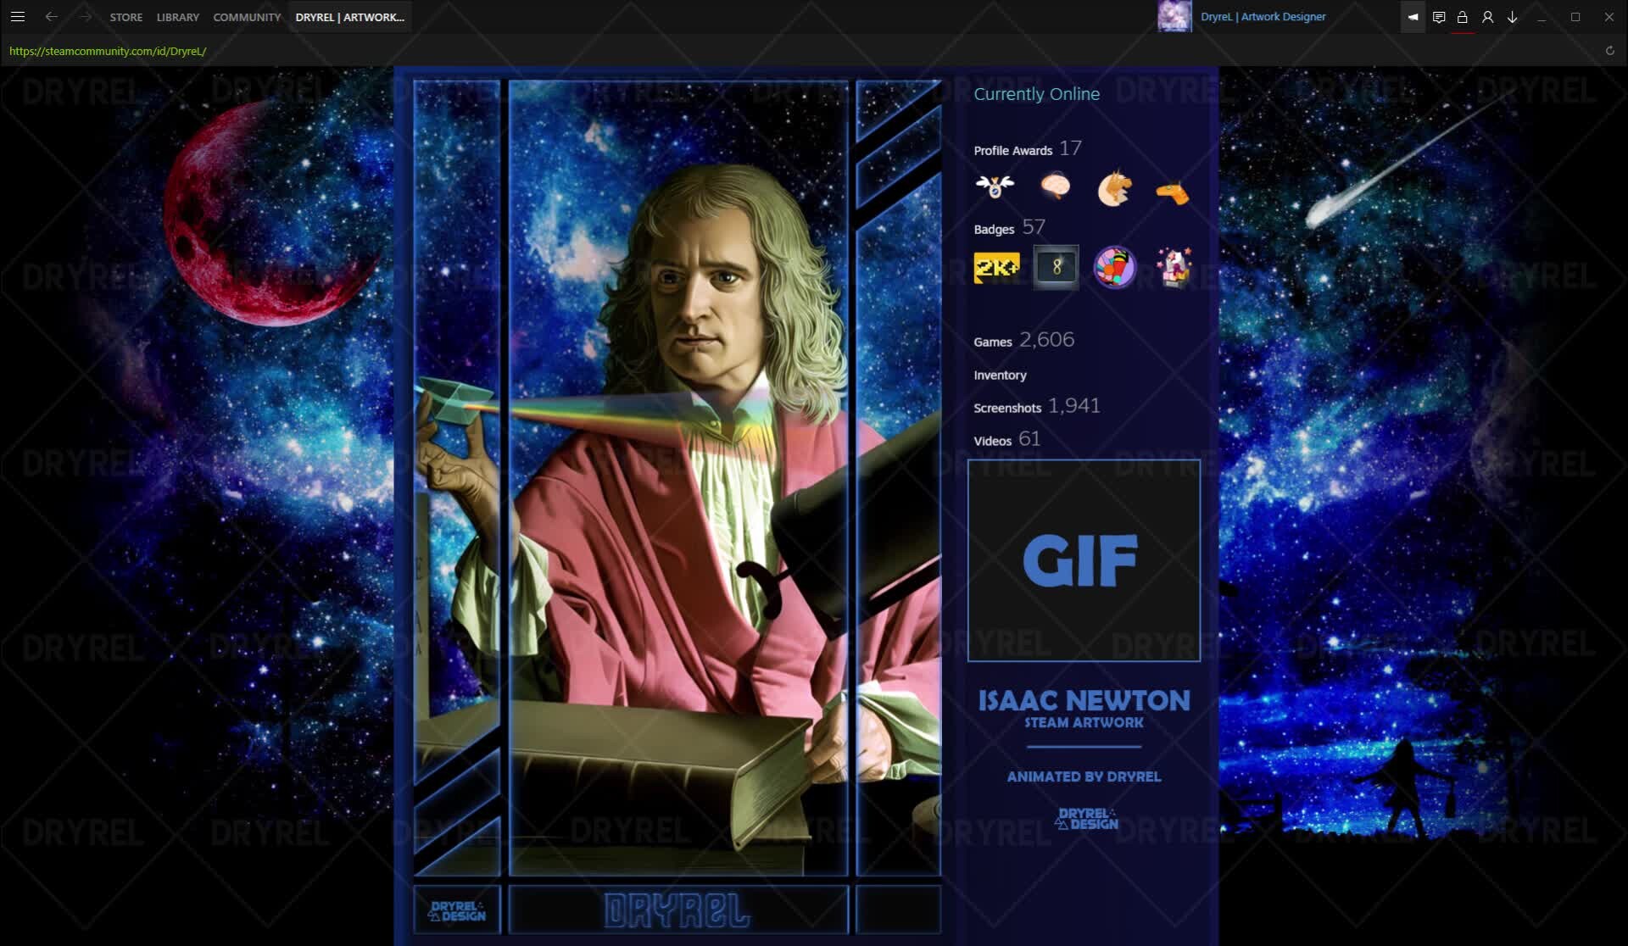
Task: Select the years of service badge
Action: click(x=1055, y=266)
